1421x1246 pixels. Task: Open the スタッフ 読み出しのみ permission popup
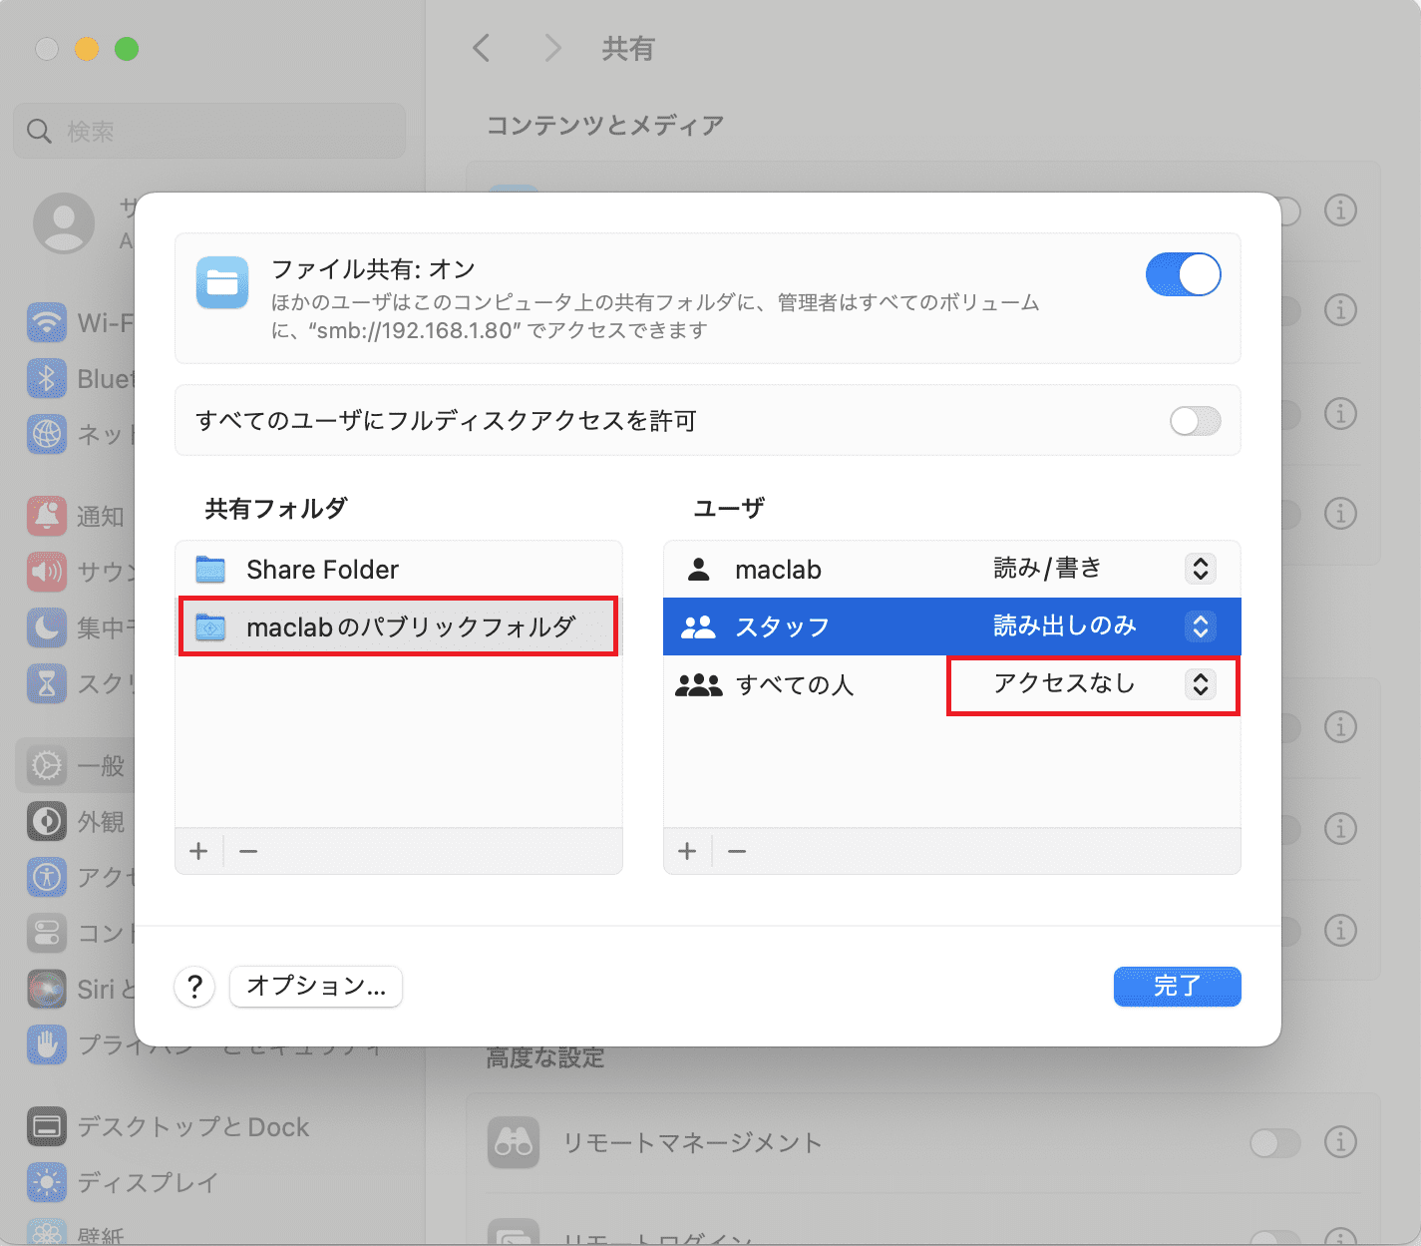click(x=1201, y=625)
